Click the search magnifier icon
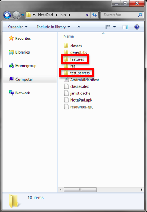The height and width of the screenshot is (212, 147). point(140,15)
